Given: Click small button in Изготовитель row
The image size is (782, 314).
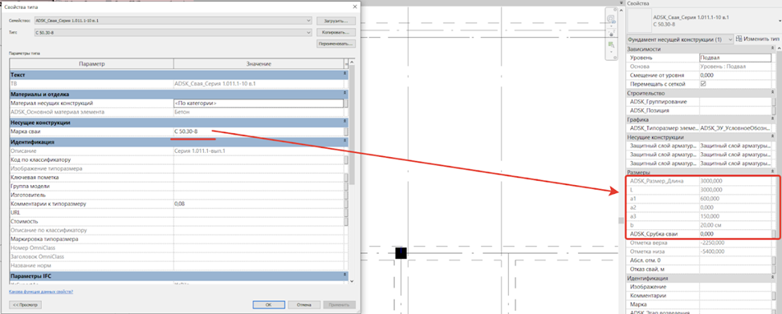Looking at the screenshot, I should pos(346,195).
